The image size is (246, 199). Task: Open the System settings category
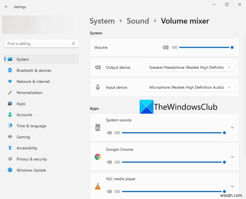41,59
